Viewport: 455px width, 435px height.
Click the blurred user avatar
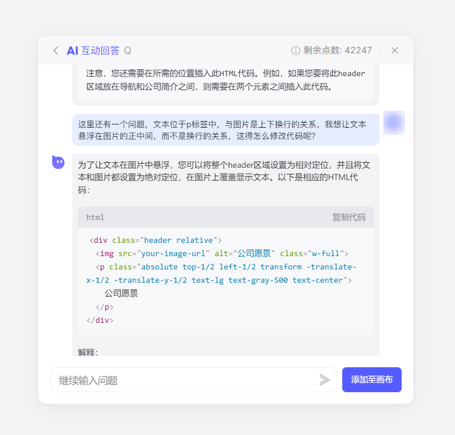point(394,123)
